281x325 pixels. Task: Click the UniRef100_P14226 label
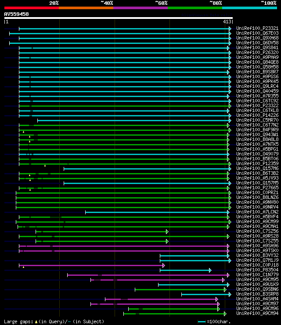(x=257, y=115)
